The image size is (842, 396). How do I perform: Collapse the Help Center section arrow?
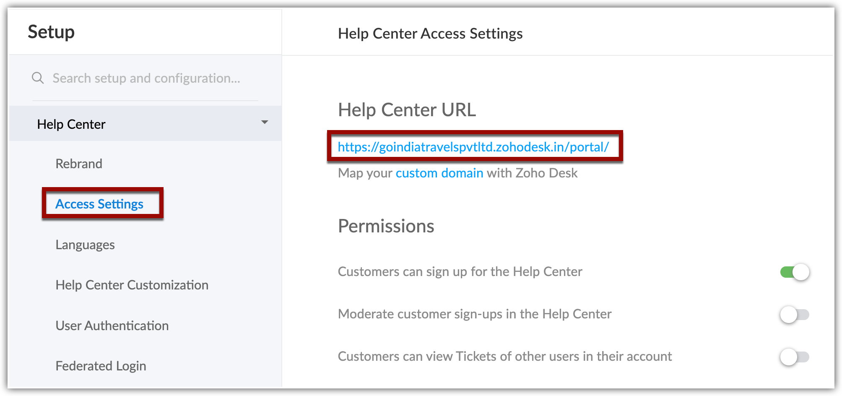click(x=265, y=122)
